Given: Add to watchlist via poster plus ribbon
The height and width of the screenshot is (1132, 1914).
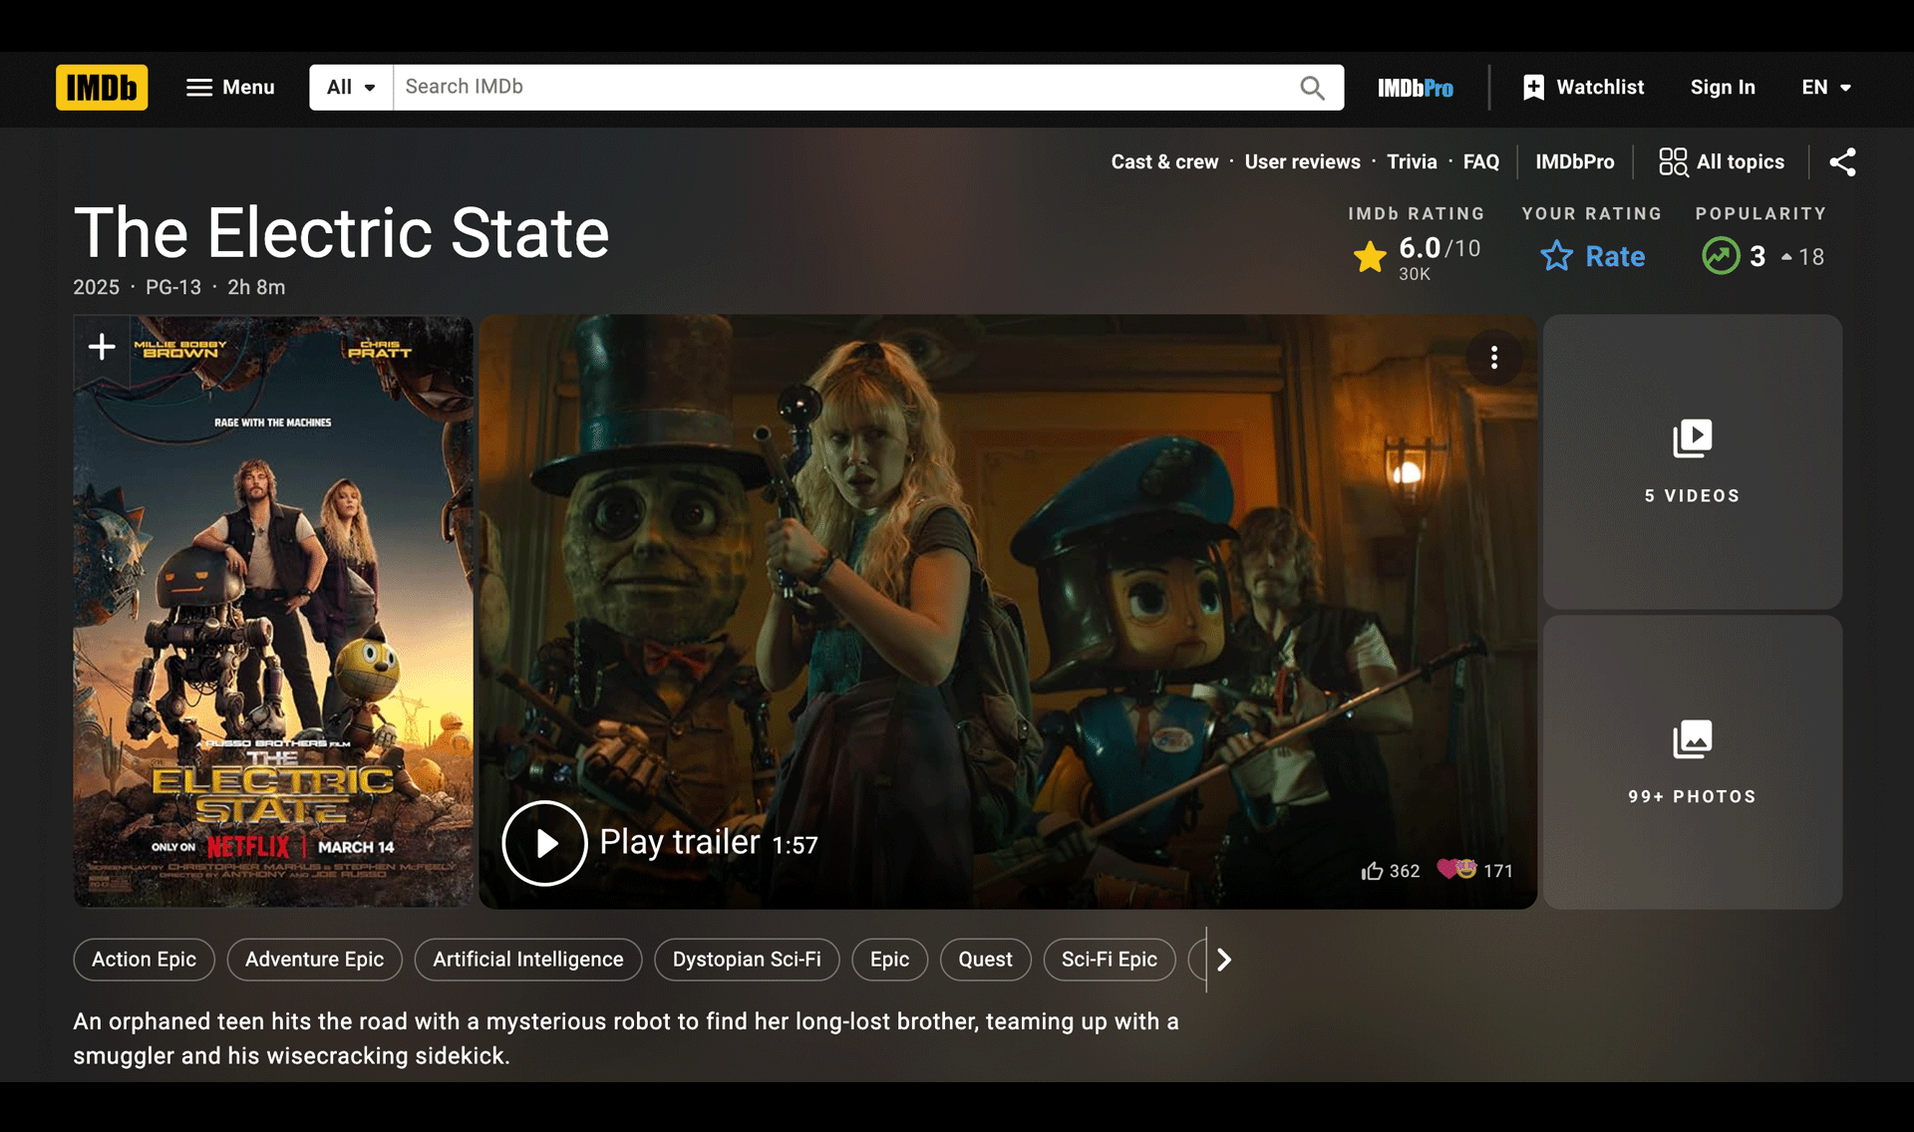Looking at the screenshot, I should point(102,348).
